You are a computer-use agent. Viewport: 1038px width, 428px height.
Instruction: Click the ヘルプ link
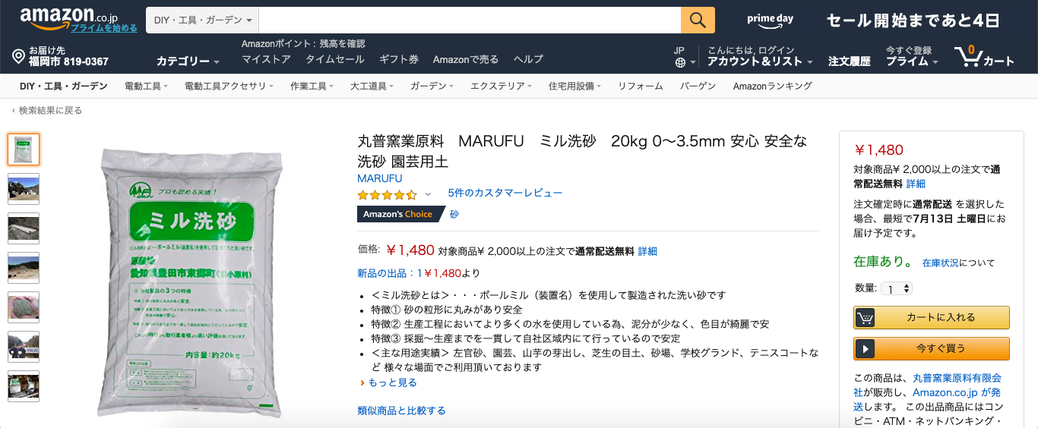pyautogui.click(x=528, y=59)
